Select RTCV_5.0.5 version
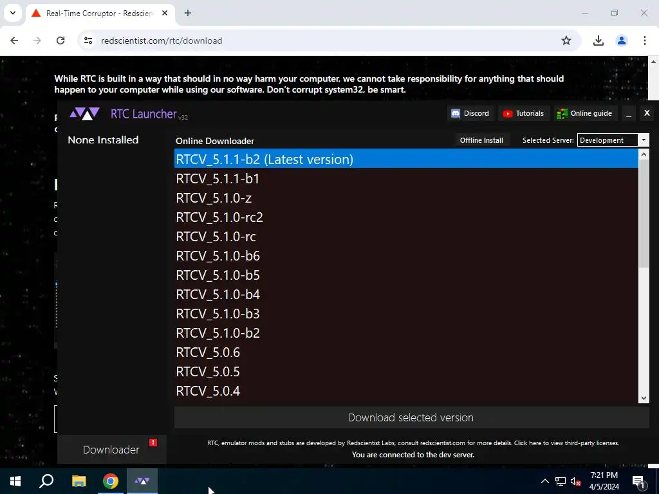The image size is (659, 494). [406, 372]
